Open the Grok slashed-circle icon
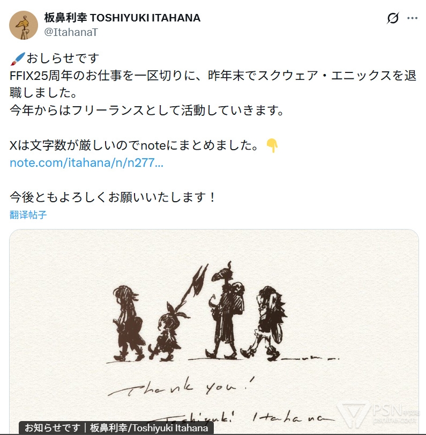Viewport: 426px width, 435px height. click(x=393, y=18)
